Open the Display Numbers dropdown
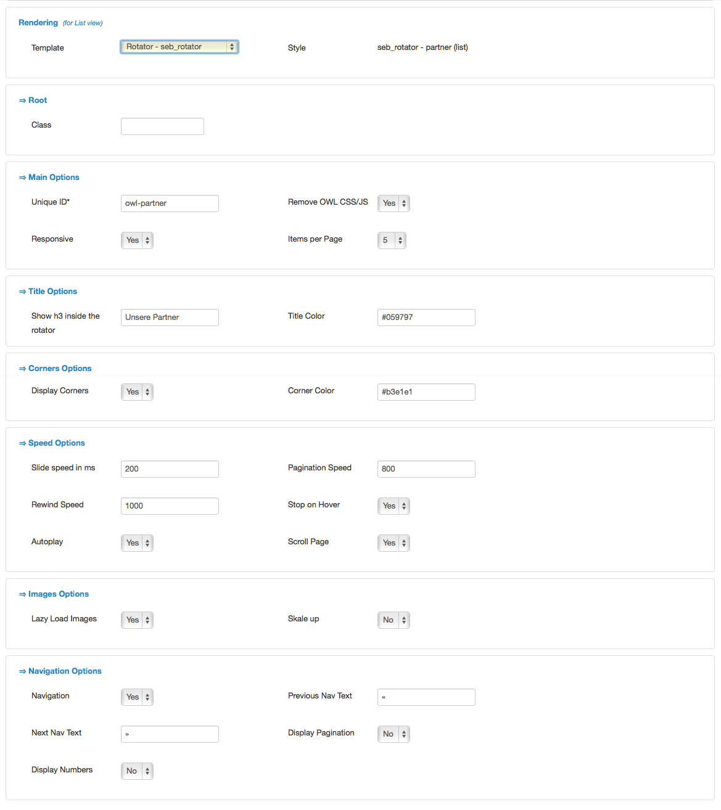Image resolution: width=721 pixels, height=810 pixels. pos(137,771)
